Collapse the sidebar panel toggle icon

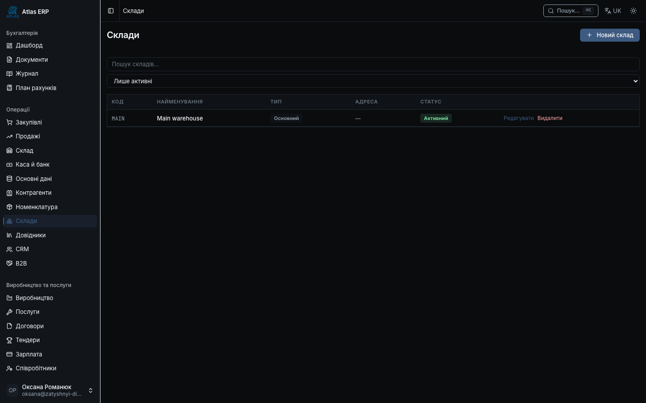(111, 11)
